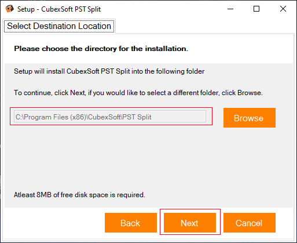Viewport: 297px width, 243px height.
Task: Click the blank strip right of the tab
Action: click(x=204, y=26)
